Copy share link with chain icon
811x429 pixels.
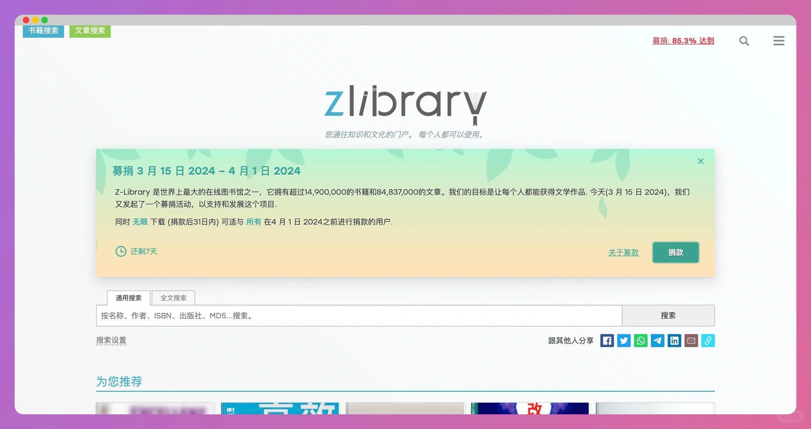708,341
